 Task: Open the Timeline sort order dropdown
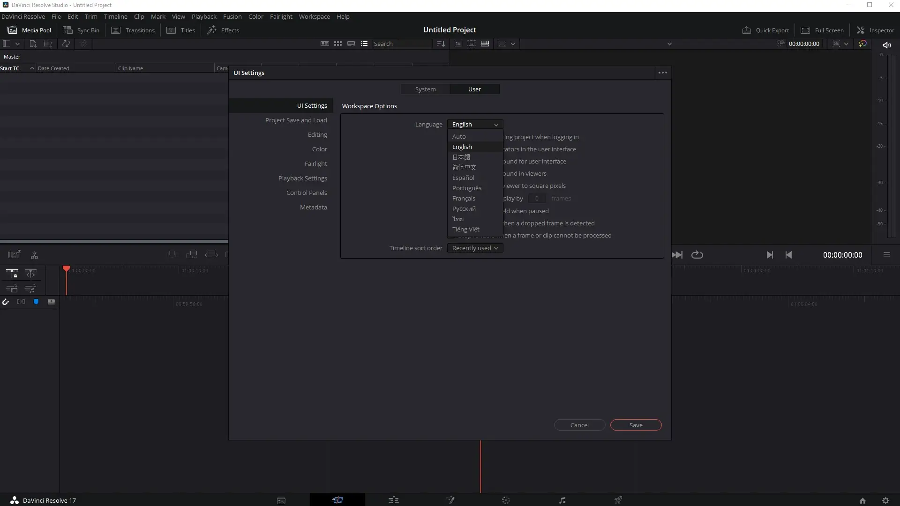point(475,248)
